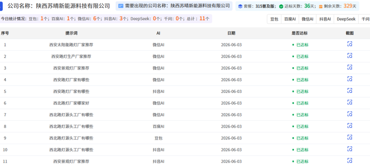Click 抖音AI cell in row 5
This screenshot has height=166, width=370.
(159, 91)
